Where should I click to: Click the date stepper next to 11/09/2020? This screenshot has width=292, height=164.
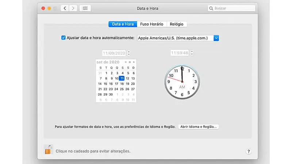pyautogui.click(x=129, y=53)
